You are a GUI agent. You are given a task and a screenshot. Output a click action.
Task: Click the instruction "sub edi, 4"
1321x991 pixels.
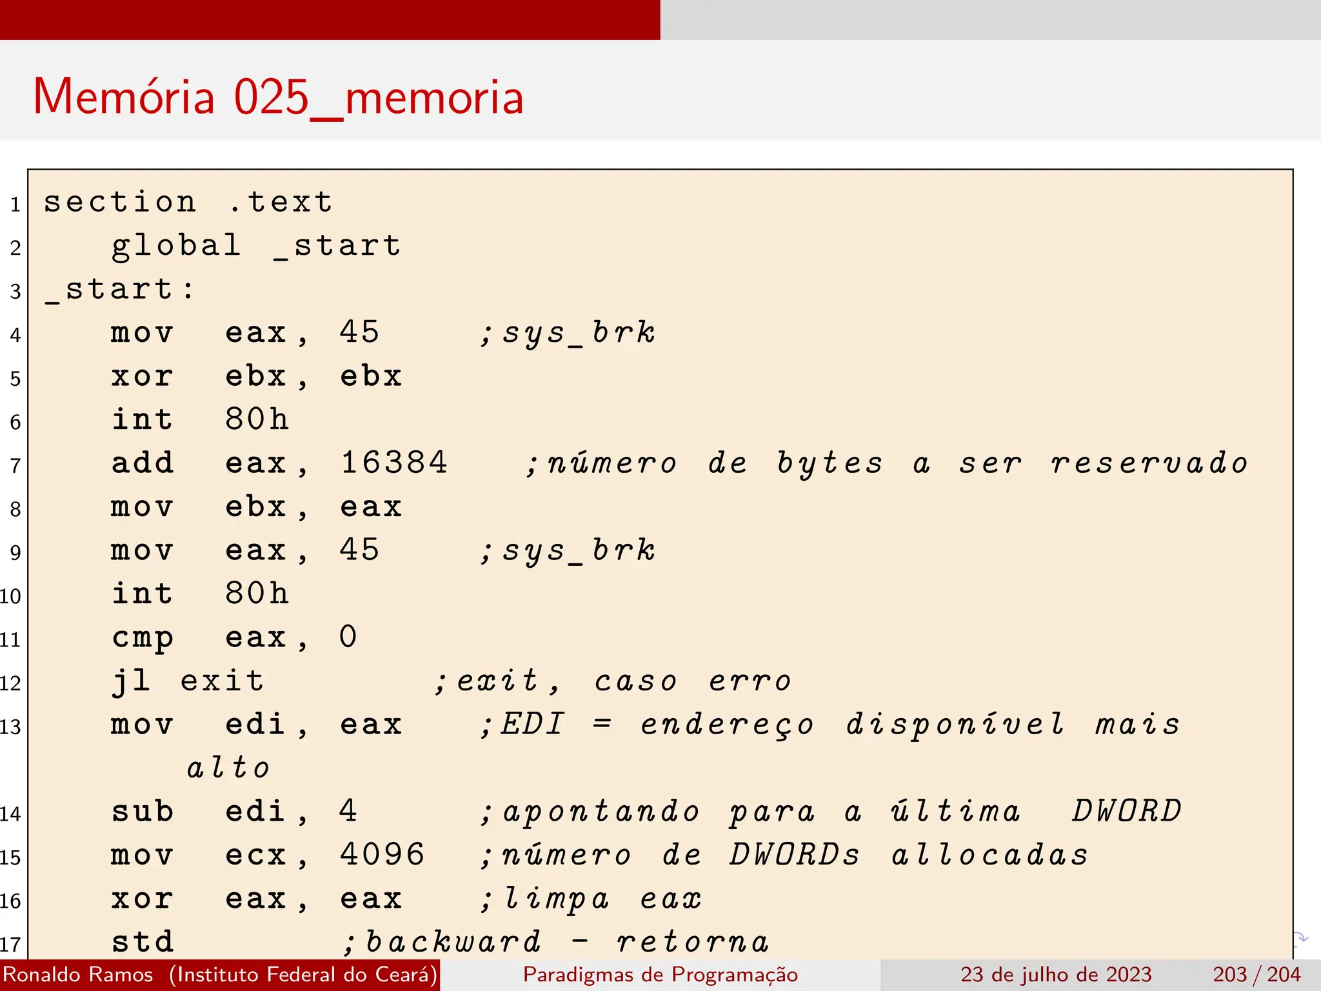click(234, 812)
